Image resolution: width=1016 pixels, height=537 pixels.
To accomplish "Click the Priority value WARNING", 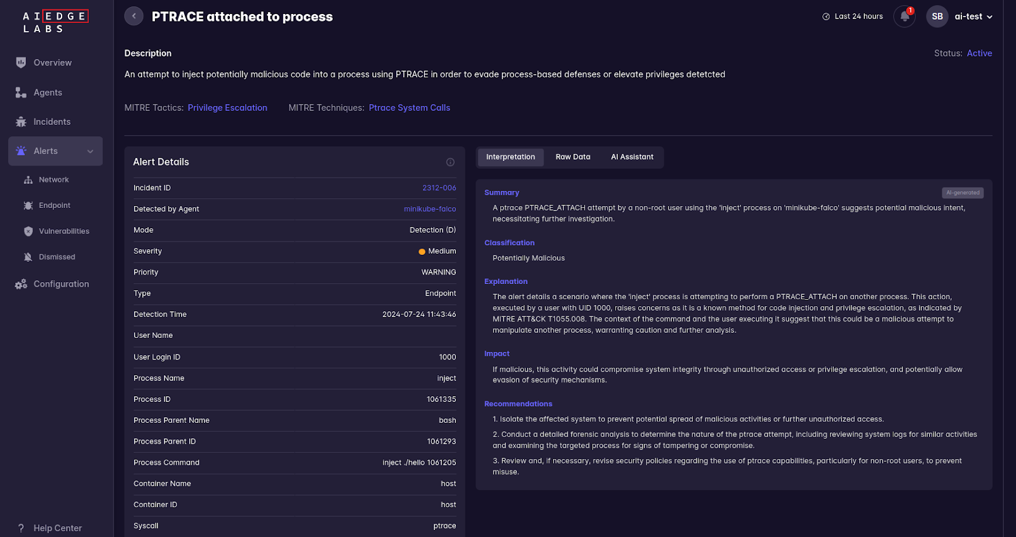I will click(439, 273).
